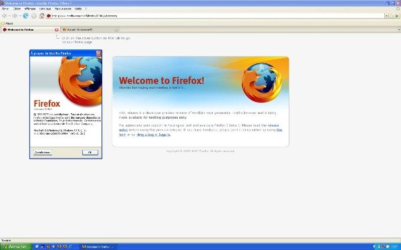Open the Édition menu
This screenshot has width=401, height=250.
point(17,9)
